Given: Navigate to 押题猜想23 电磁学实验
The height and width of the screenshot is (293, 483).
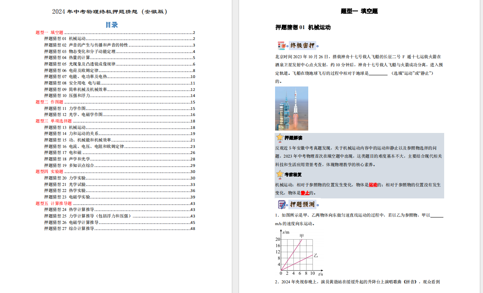Looking at the screenshot, I should pos(119,197).
